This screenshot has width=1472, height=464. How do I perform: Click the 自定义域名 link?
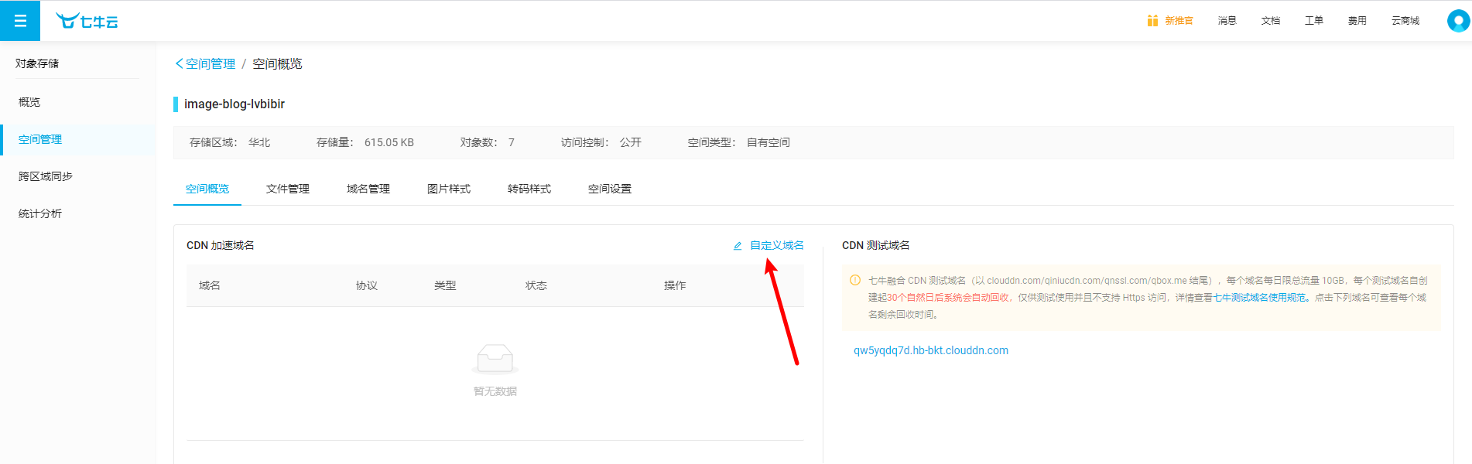[776, 245]
